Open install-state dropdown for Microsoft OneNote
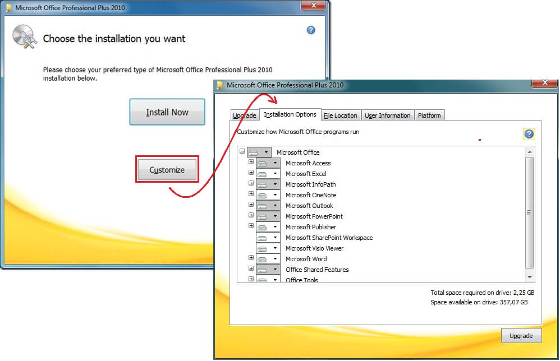The image size is (560, 361). (268, 195)
